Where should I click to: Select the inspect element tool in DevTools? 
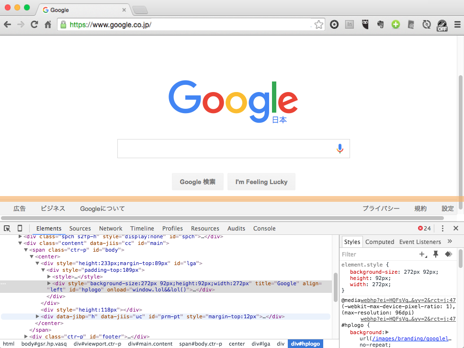tap(7, 228)
